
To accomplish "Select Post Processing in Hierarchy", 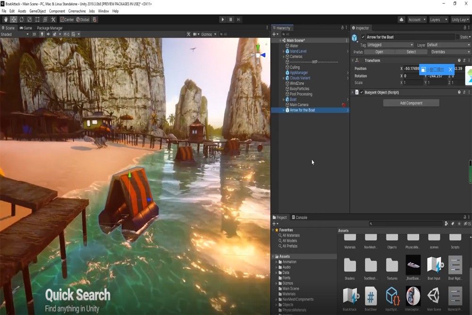I will 301,94.
